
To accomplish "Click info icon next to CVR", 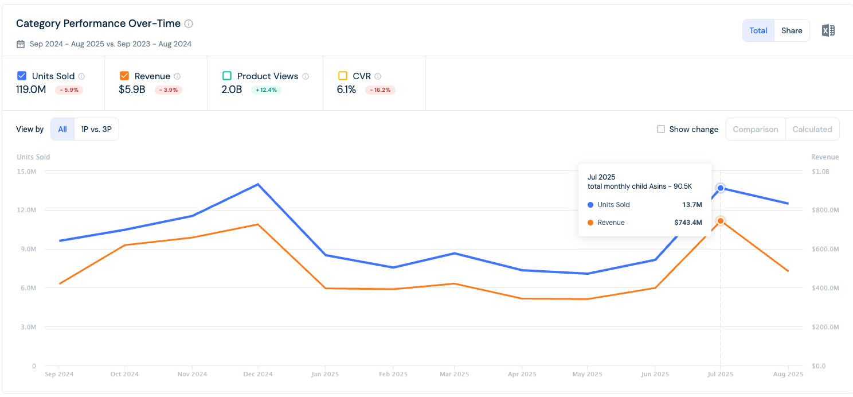I will click(378, 76).
